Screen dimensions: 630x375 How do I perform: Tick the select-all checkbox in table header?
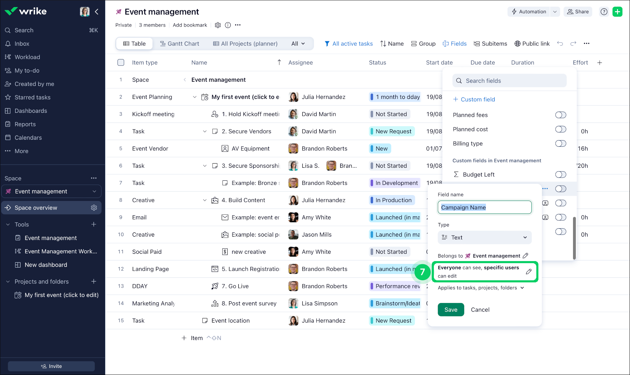coord(121,63)
